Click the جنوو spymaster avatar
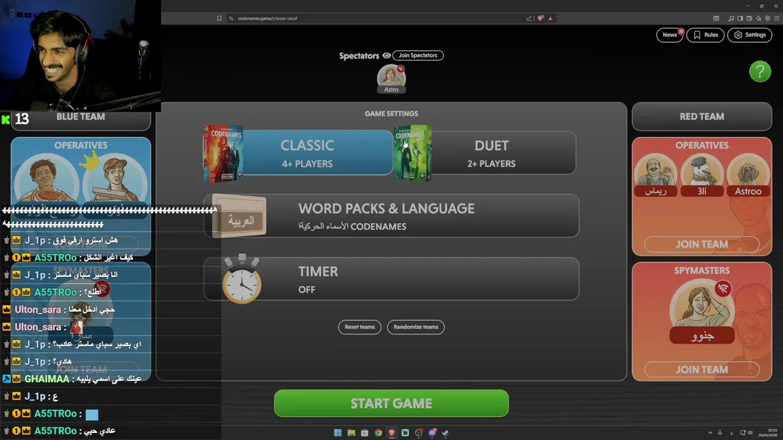The height and width of the screenshot is (440, 783). 702,312
